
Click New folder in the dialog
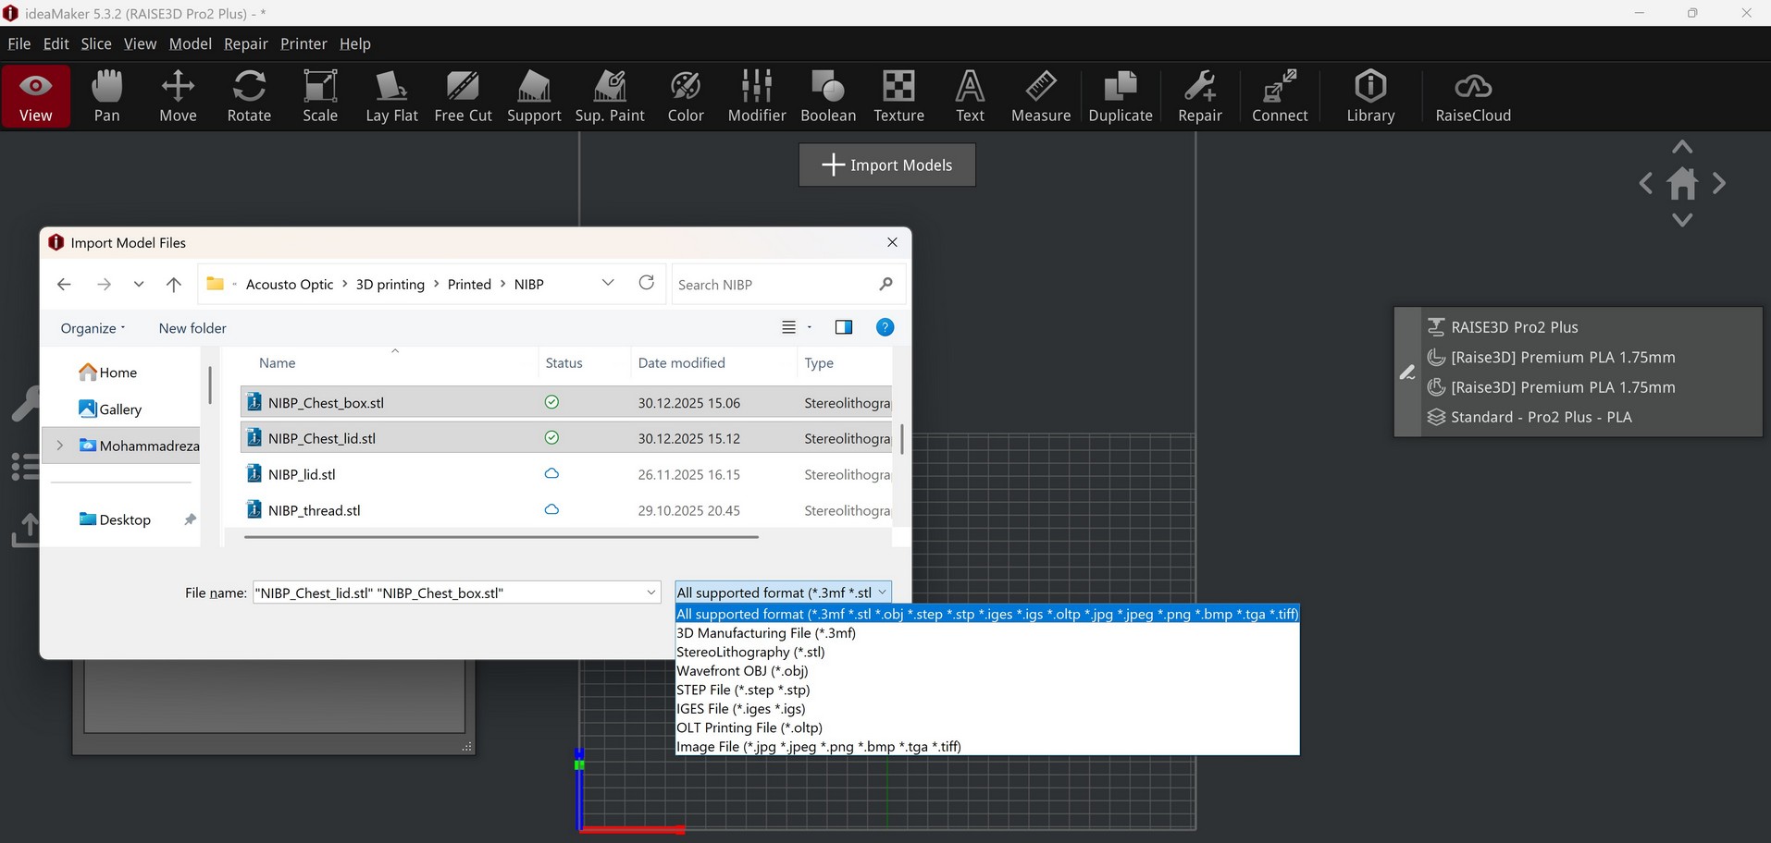[x=192, y=328]
